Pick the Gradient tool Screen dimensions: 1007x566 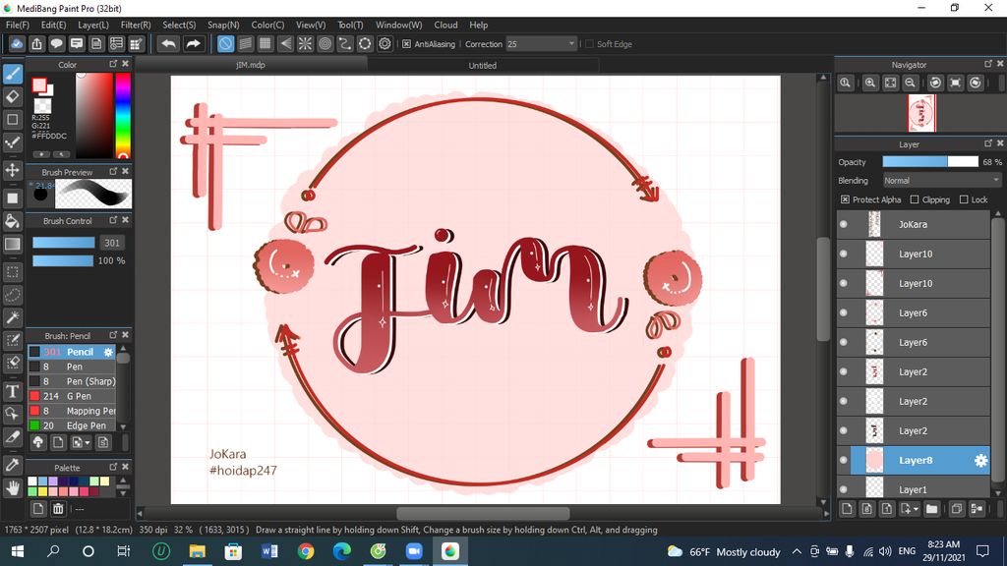click(x=12, y=244)
